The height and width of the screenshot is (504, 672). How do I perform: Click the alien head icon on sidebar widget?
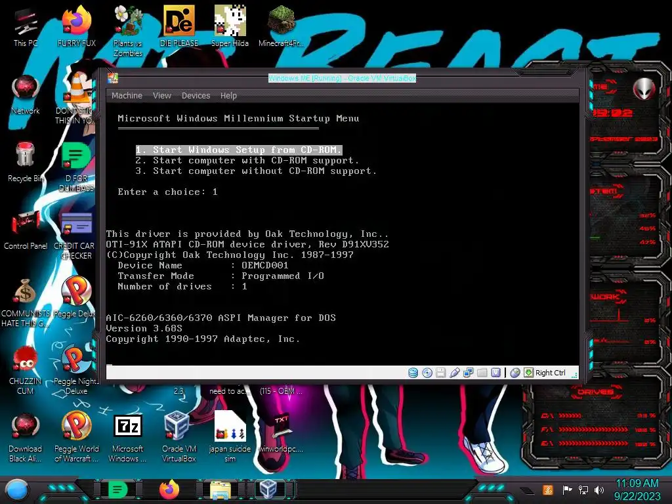644,89
